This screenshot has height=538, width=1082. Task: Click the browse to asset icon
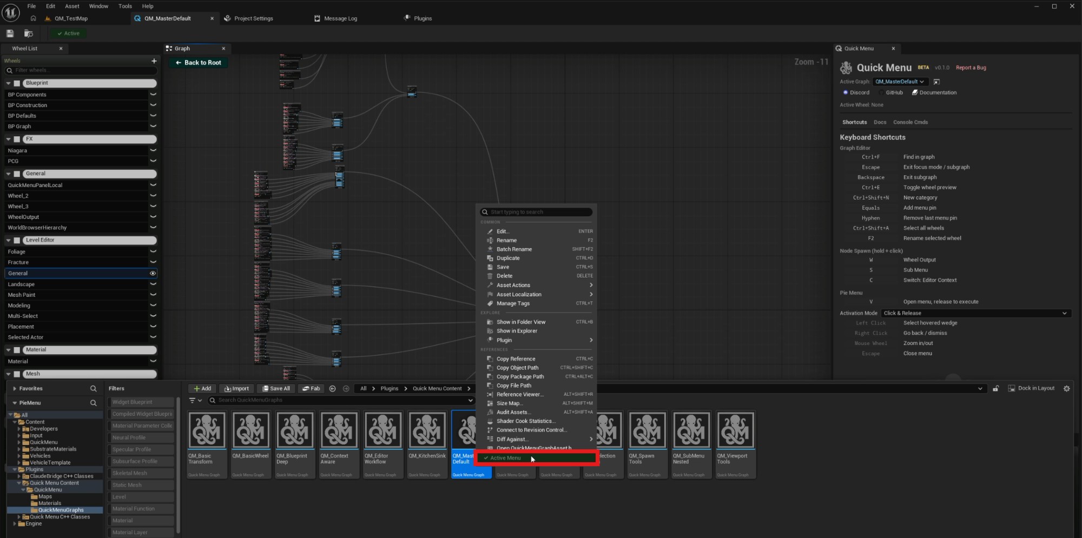point(29,34)
